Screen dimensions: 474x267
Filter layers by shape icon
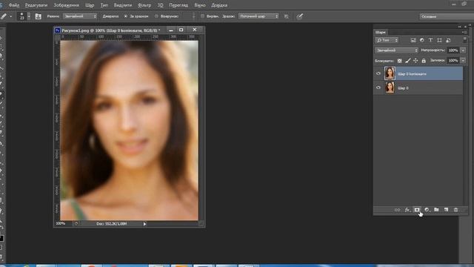439,40
